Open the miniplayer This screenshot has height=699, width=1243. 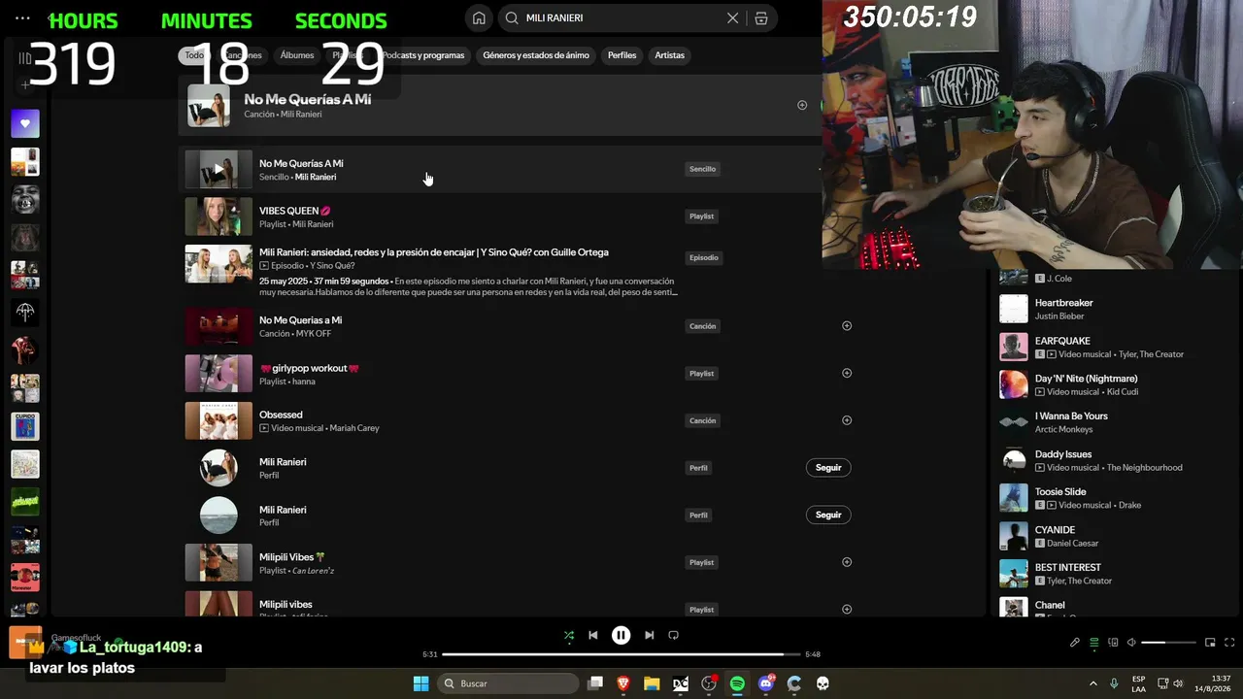point(1210,643)
